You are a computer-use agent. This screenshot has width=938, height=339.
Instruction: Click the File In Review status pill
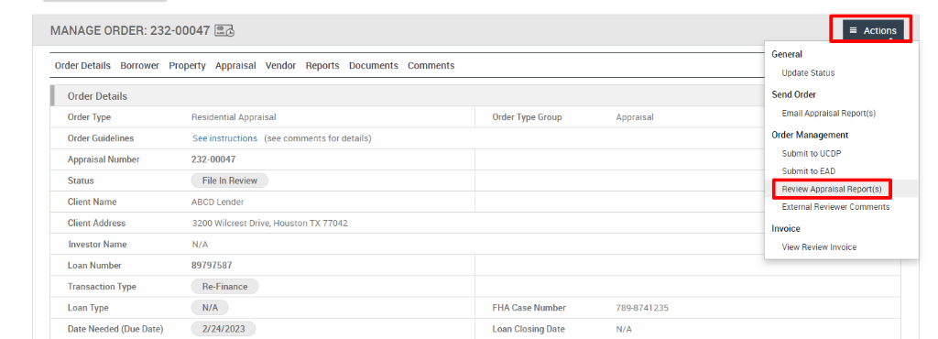230,180
